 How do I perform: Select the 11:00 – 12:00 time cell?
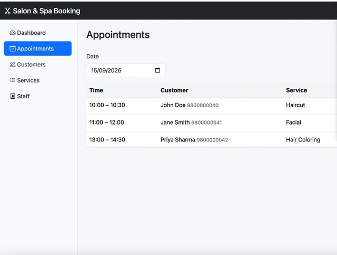point(106,123)
